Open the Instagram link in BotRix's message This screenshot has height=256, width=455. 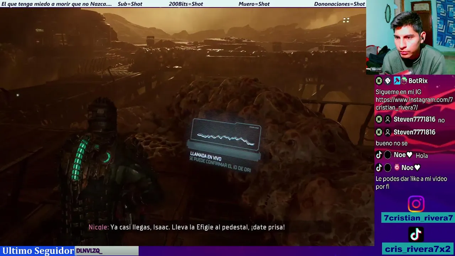coord(414,103)
